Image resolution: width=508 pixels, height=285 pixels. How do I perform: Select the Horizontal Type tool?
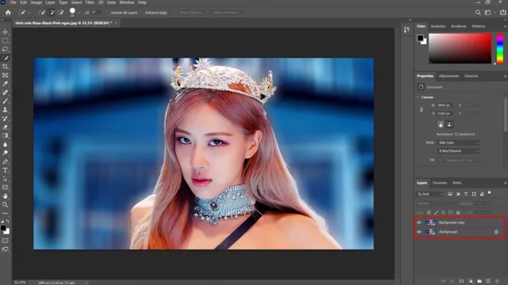5,170
